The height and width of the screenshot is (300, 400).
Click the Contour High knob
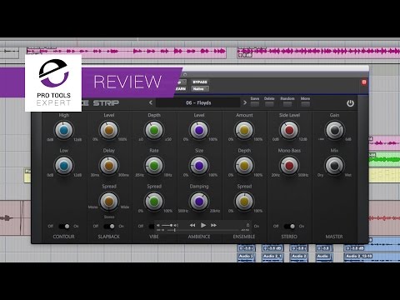point(64,130)
